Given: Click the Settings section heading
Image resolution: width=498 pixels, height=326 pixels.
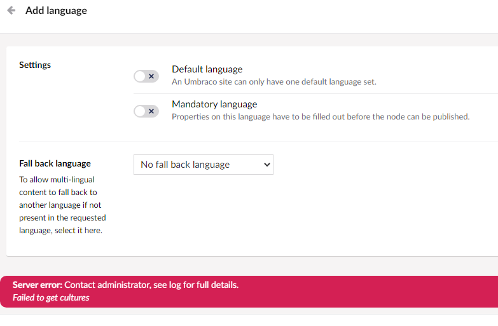Looking at the screenshot, I should point(35,65).
